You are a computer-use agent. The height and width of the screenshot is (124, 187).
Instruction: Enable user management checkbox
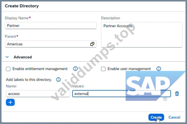[x=103, y=69]
